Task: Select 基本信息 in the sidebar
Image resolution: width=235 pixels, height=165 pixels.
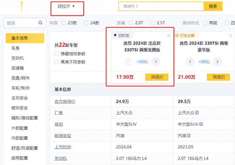Action: point(25,38)
